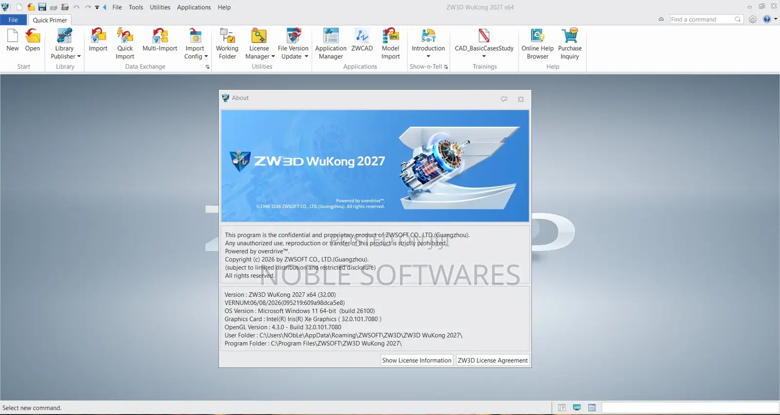Click the feedback comment icon in About dialog
This screenshot has height=415, width=780.
coord(504,99)
